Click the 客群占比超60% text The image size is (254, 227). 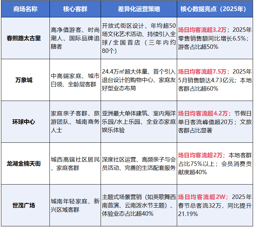(198, 89)
